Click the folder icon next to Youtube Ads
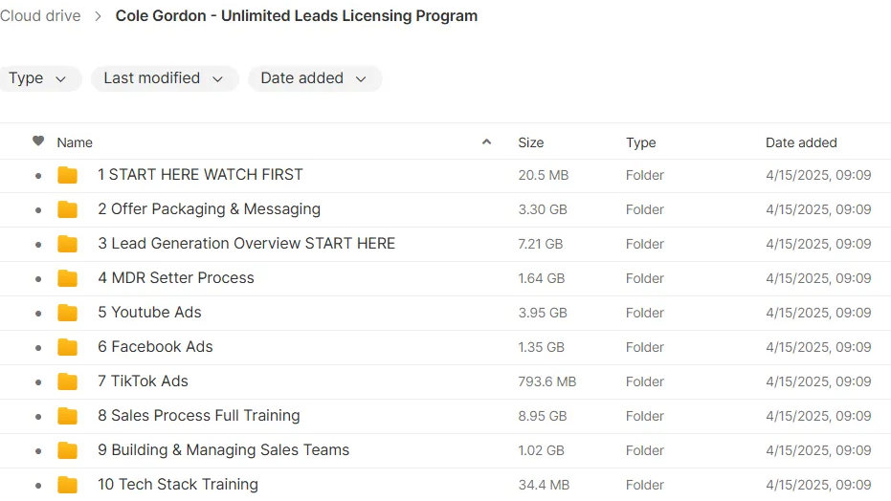Viewport: 891px width, 501px height. (67, 313)
